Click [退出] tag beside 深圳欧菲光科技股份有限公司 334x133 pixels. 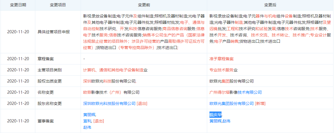(x=142, y=103)
